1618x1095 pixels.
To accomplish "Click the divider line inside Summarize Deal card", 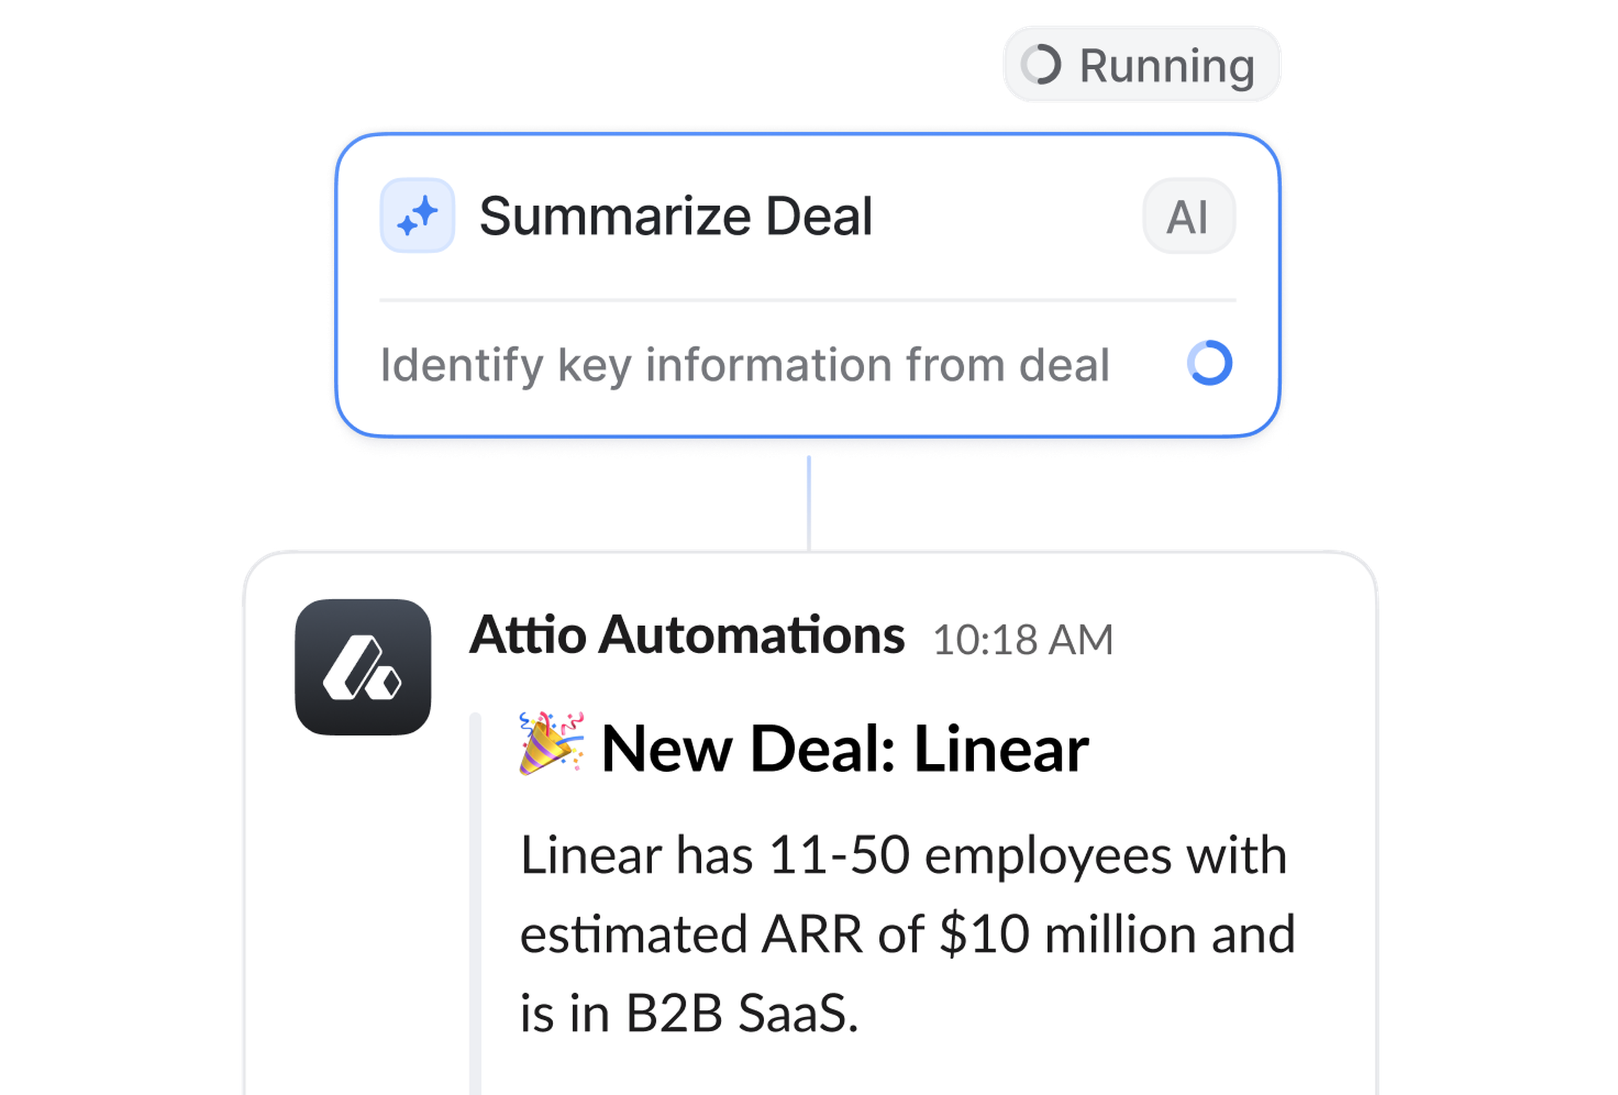I will pos(808,300).
